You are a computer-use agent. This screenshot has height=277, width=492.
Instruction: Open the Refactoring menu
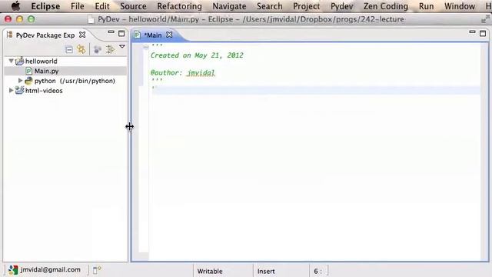tap(179, 6)
